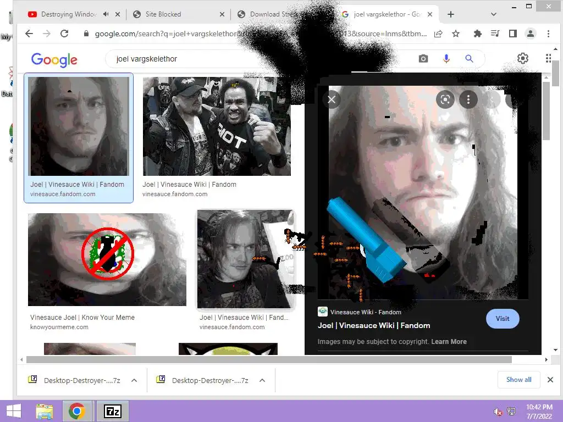Image resolution: width=563 pixels, height=422 pixels.
Task: Click the Google logo
Action: click(54, 59)
